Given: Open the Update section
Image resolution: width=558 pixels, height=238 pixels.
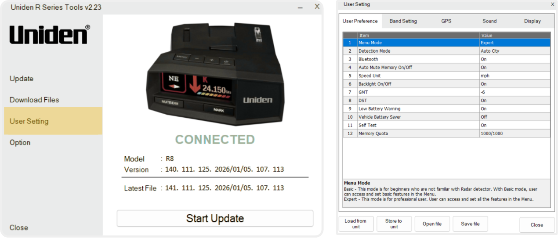Looking at the screenshot, I should click(22, 79).
